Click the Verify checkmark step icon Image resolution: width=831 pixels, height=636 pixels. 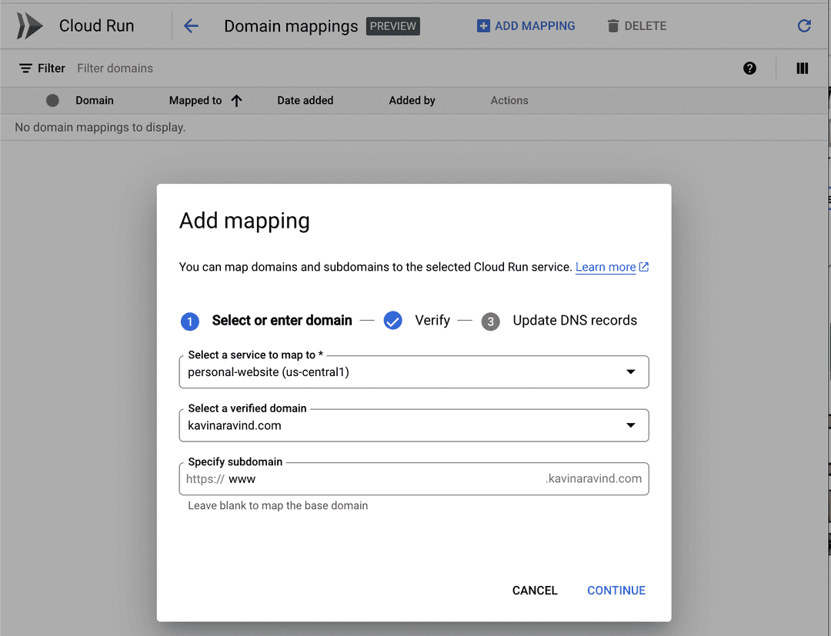pos(392,321)
